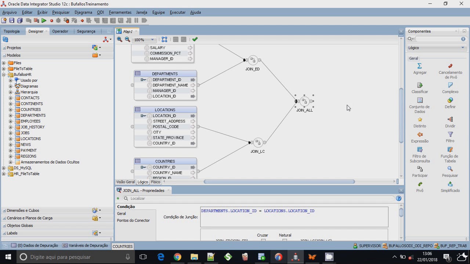The image size is (470, 264).
Task: Pick the Dividir component
Action: (450, 122)
